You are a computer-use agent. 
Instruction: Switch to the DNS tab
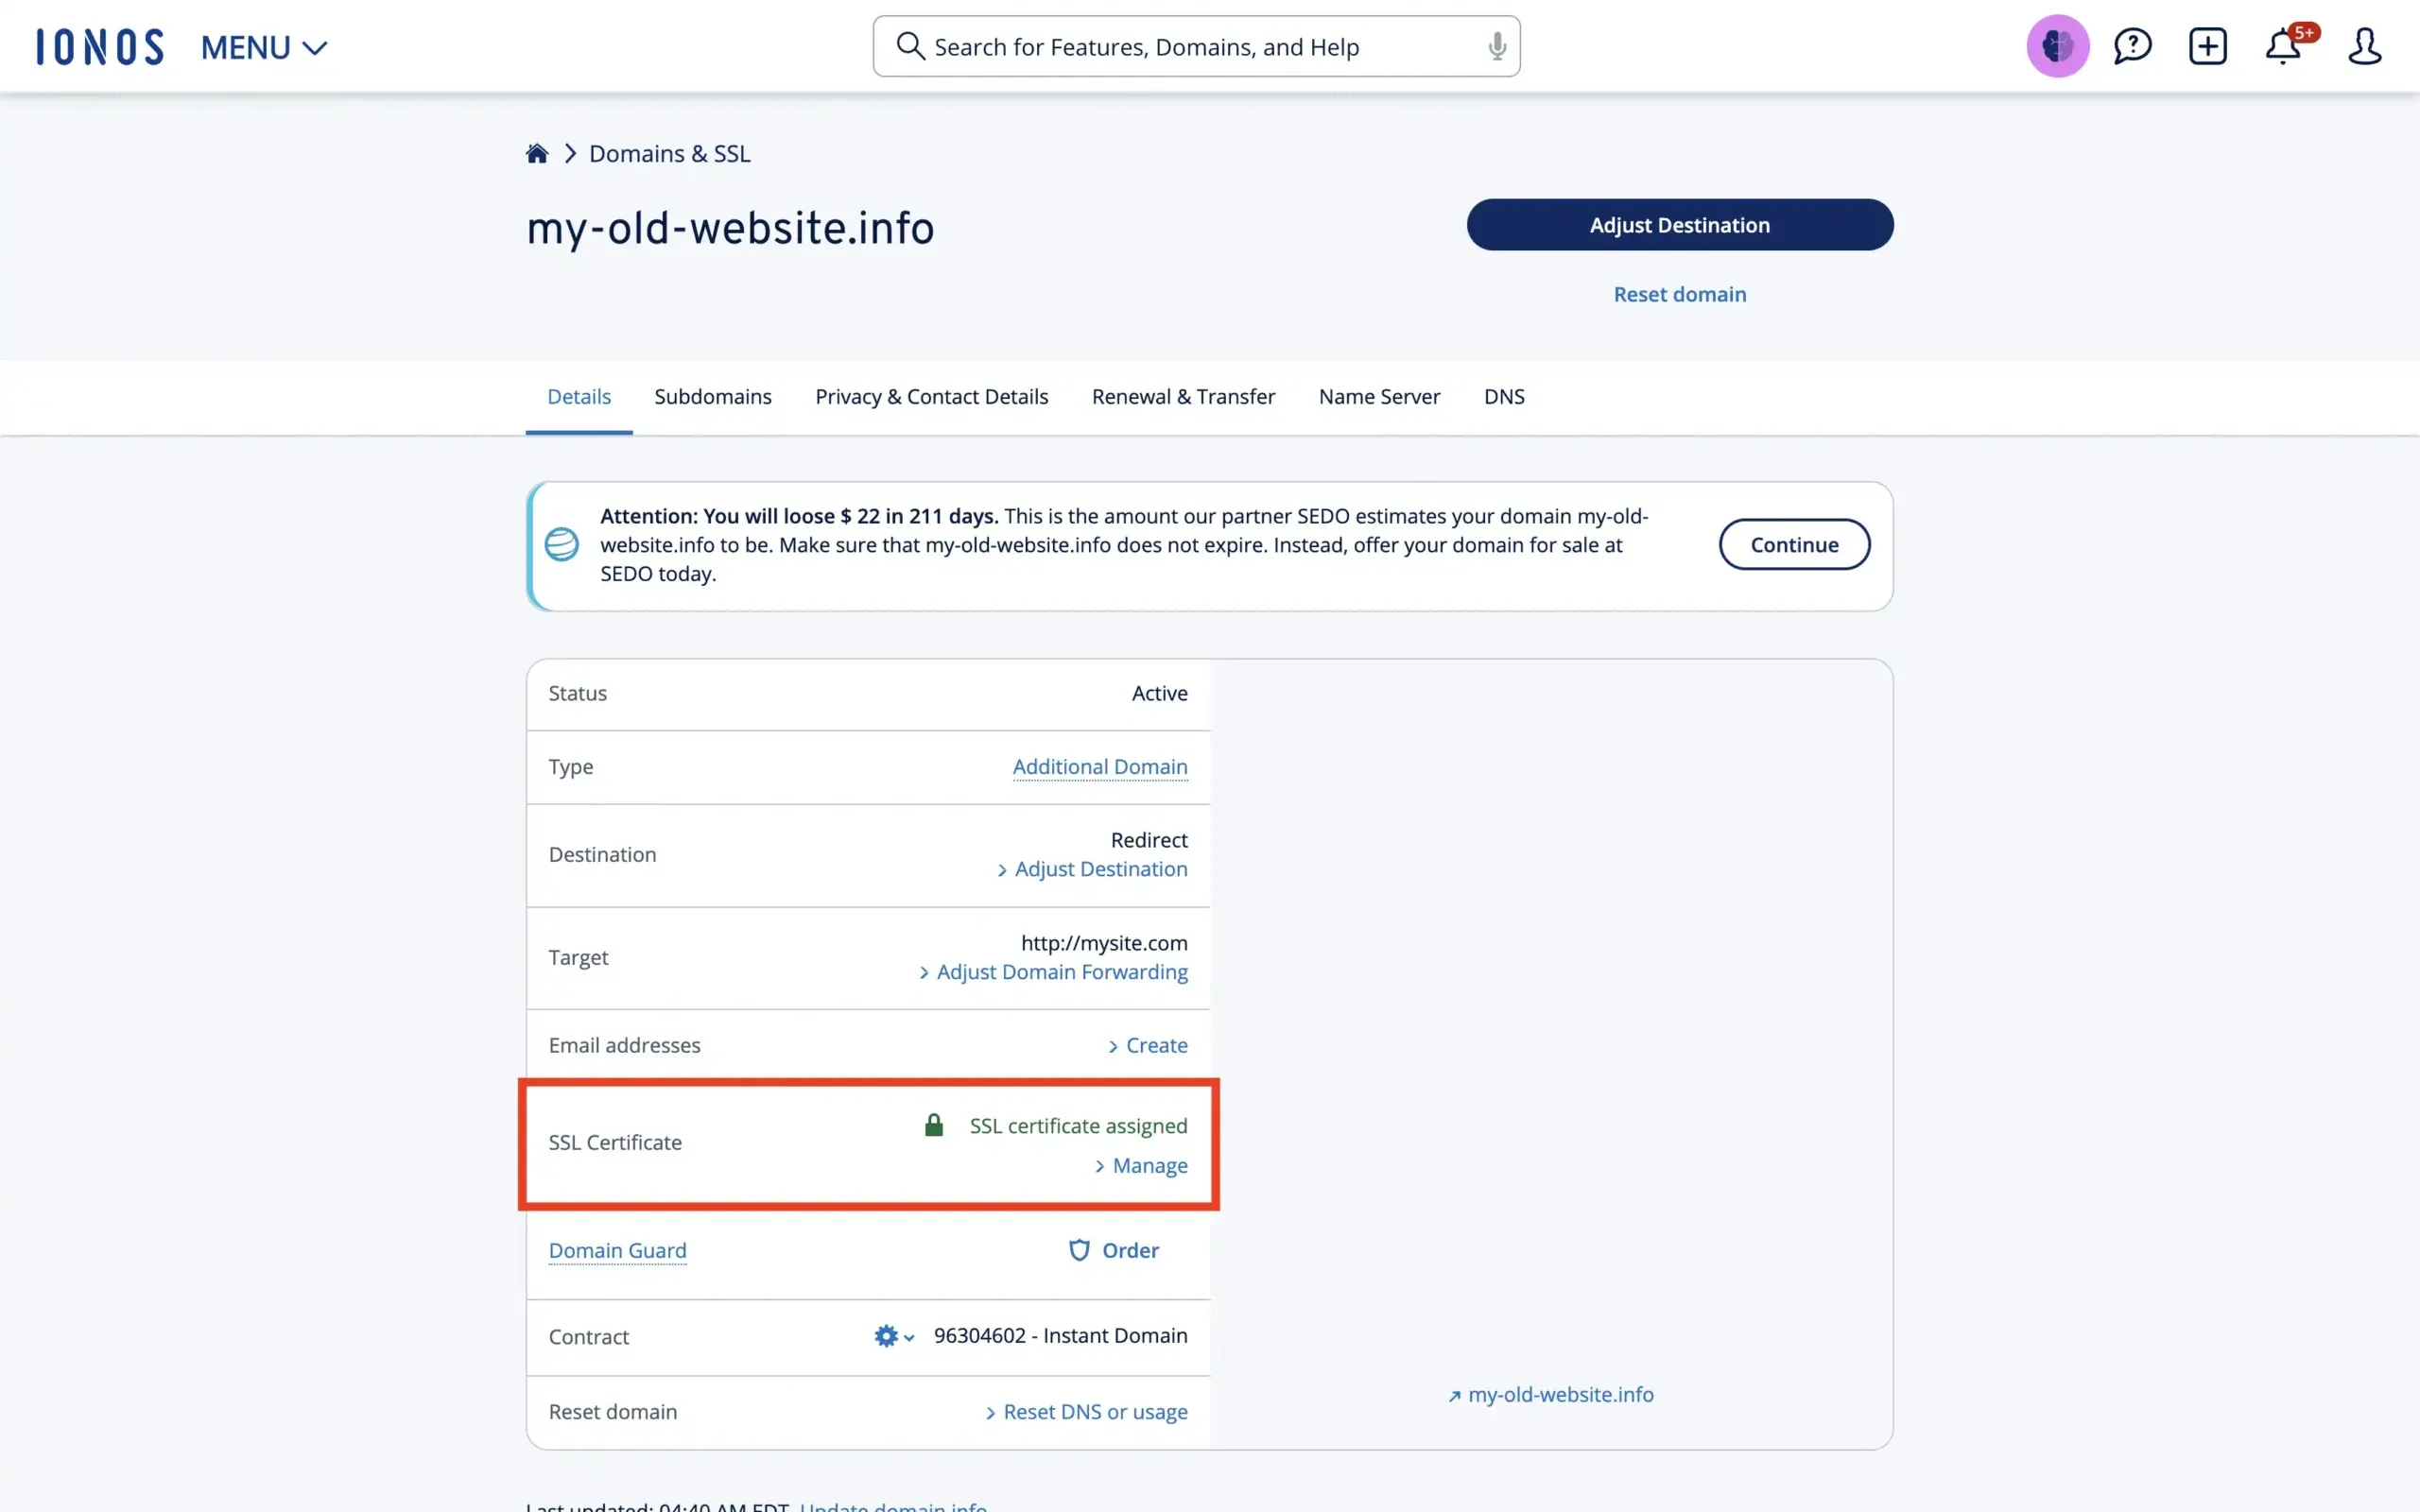1504,396
